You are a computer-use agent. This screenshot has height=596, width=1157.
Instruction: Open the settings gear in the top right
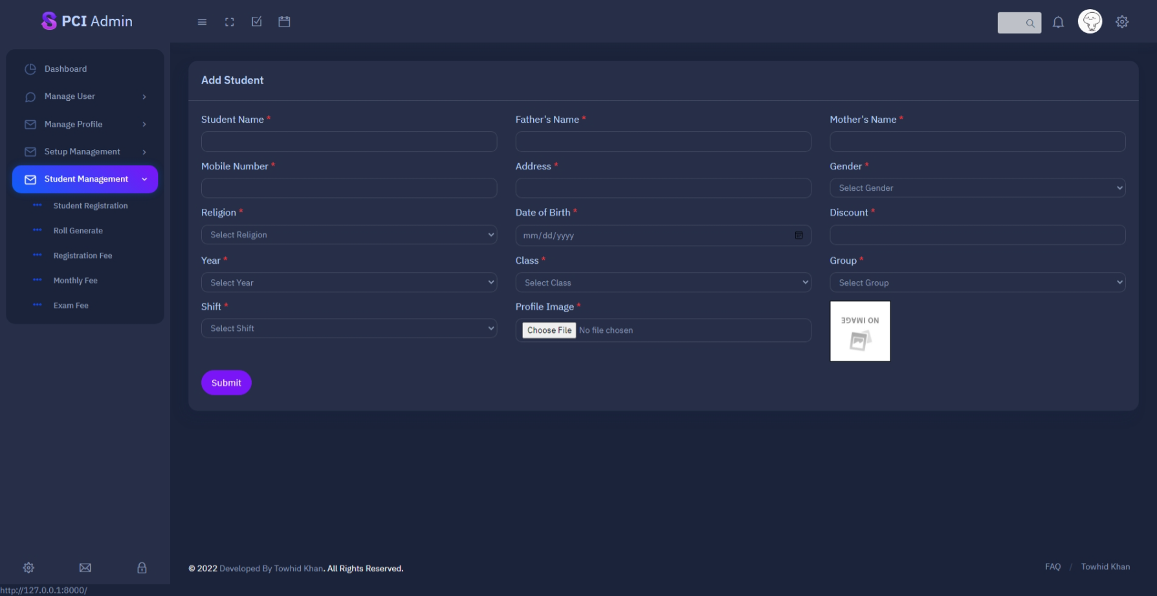(1122, 21)
